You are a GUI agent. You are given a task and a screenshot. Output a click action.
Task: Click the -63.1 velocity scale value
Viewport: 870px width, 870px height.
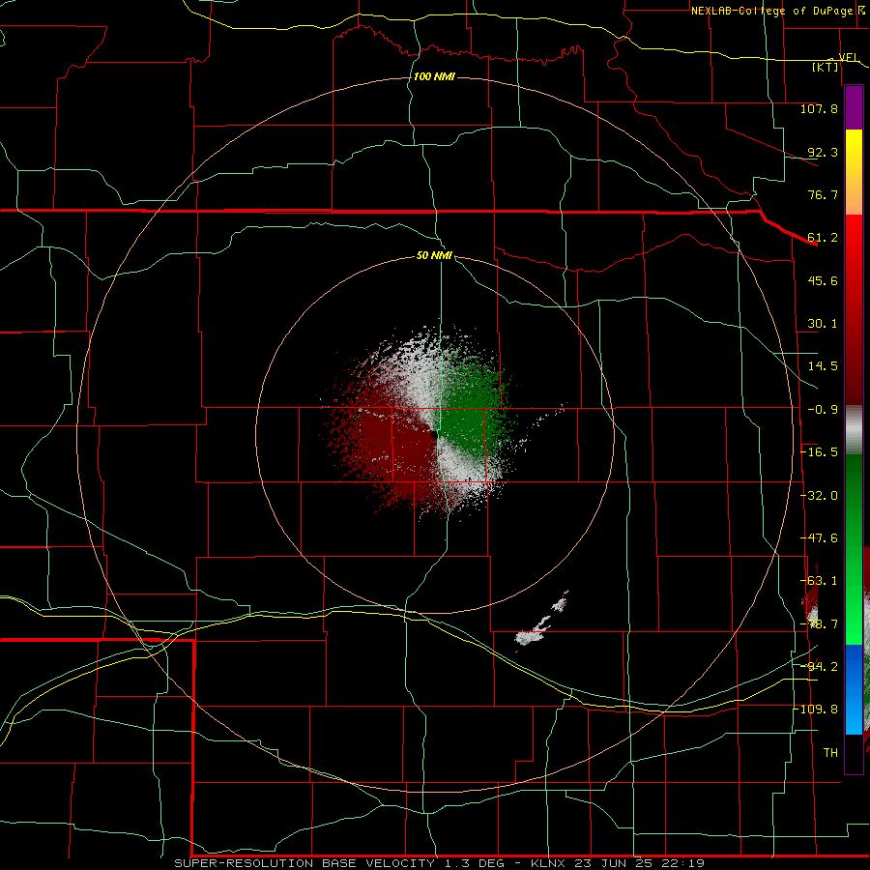pos(820,581)
